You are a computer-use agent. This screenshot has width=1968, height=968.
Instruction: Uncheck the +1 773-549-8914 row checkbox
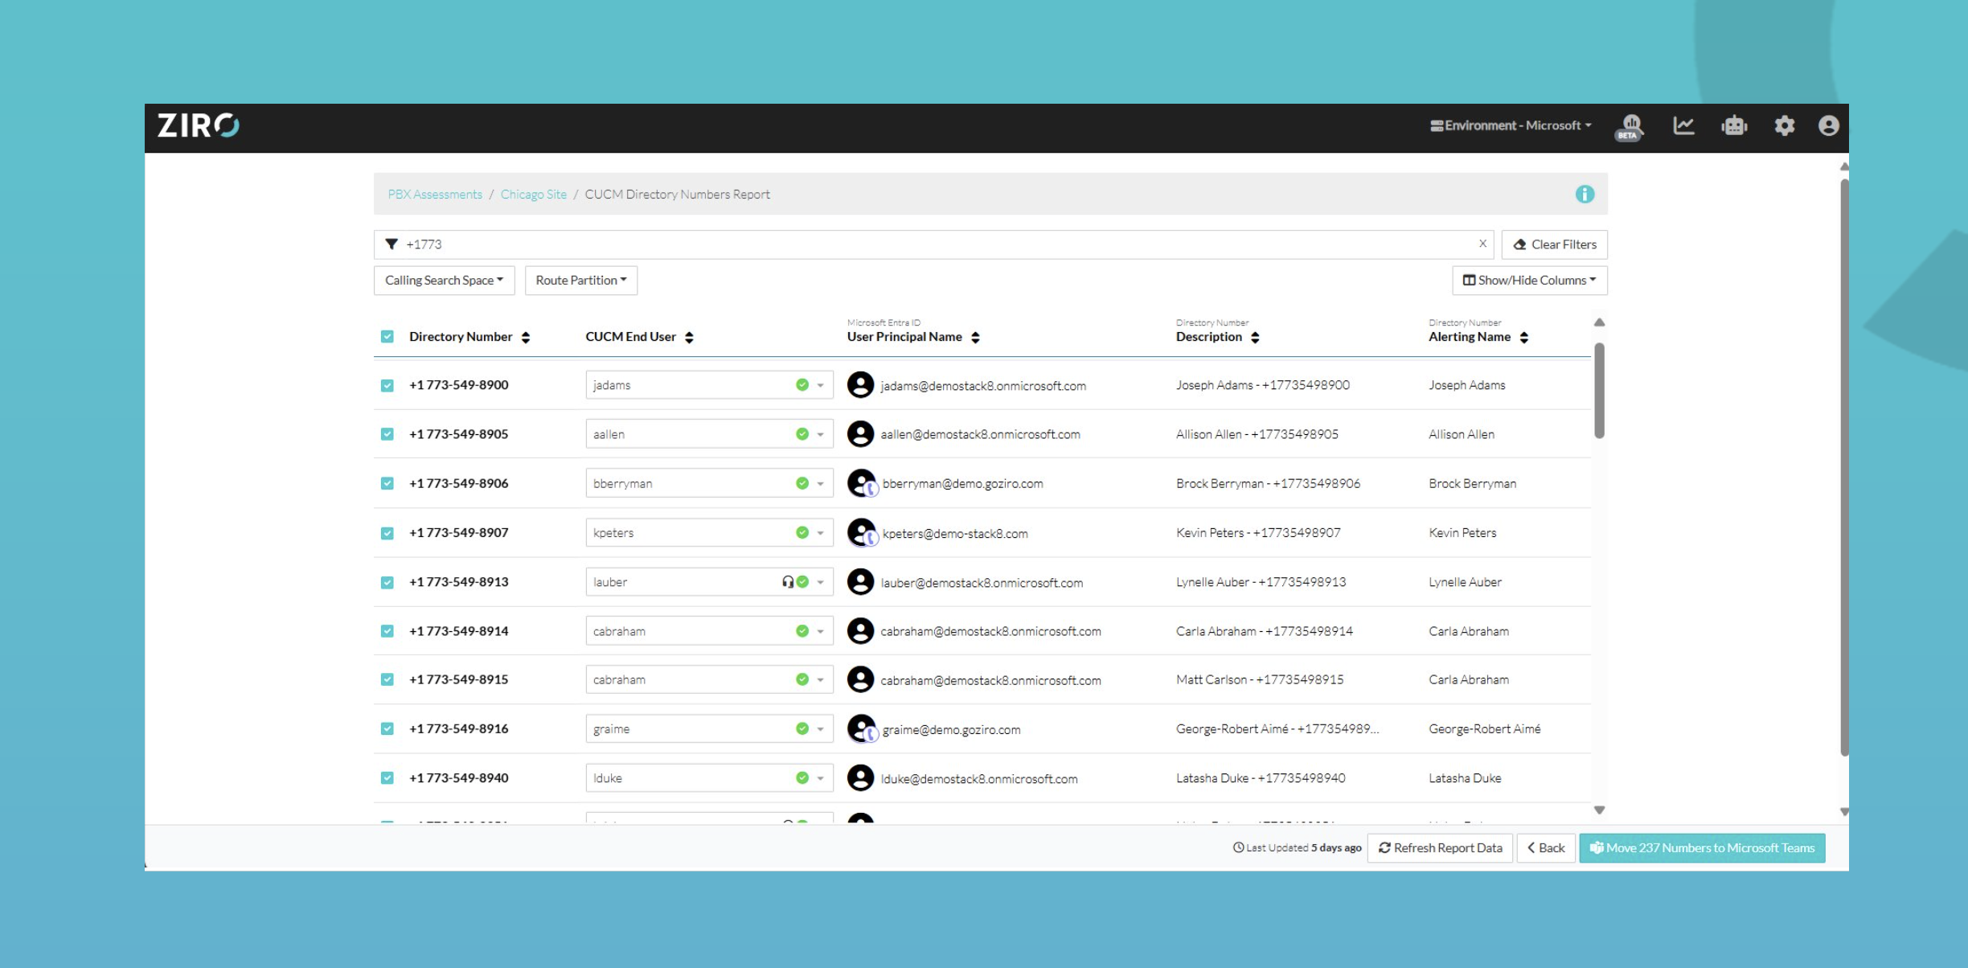click(x=387, y=631)
